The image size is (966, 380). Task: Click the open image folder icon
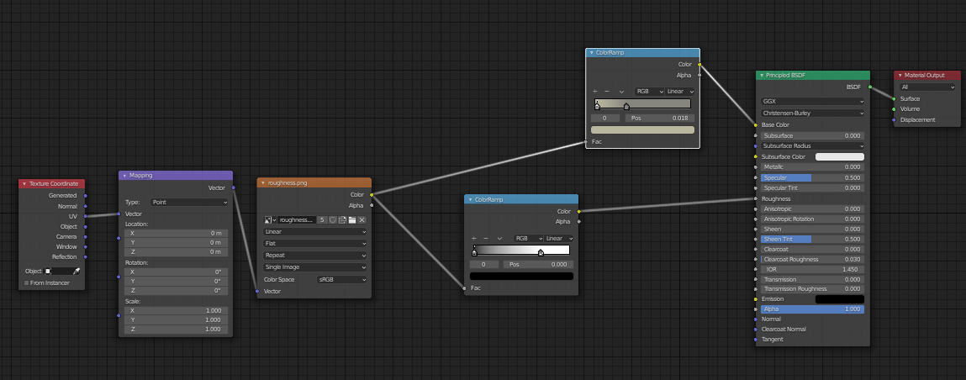tap(351, 220)
